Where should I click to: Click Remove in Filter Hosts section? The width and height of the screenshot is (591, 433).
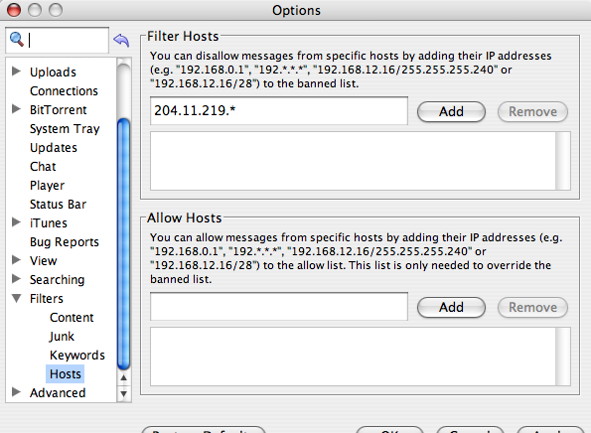tap(532, 111)
